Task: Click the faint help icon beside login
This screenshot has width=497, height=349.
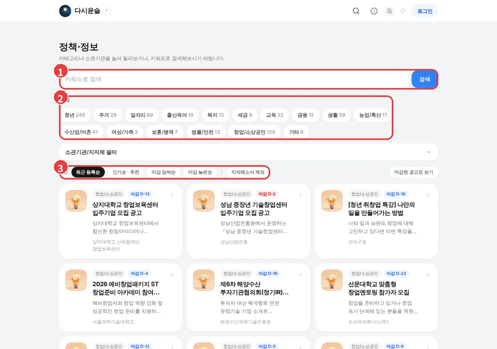Action: click(x=403, y=11)
